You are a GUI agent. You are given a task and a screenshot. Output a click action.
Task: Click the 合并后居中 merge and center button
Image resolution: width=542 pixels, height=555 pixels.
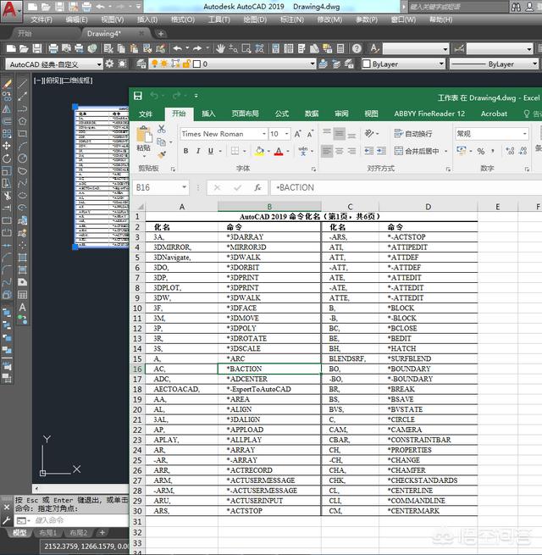(x=417, y=151)
